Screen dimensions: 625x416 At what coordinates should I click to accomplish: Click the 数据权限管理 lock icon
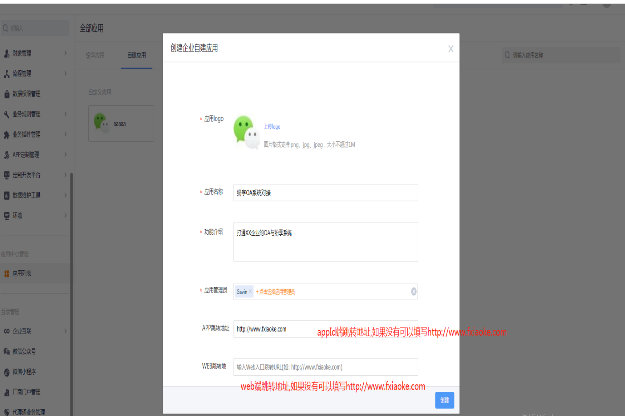(x=6, y=94)
